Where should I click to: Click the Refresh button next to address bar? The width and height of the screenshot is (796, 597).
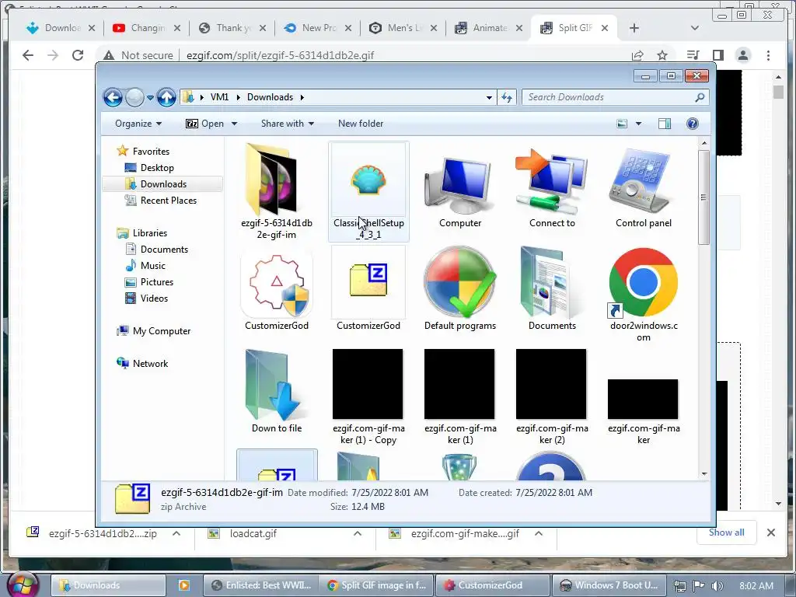(x=507, y=97)
